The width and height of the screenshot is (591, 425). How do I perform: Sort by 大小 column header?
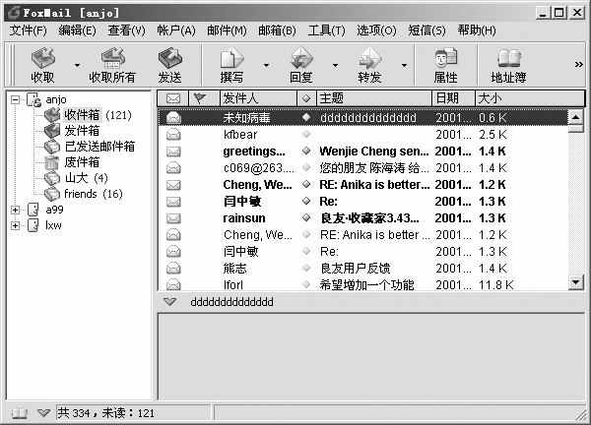(x=530, y=98)
